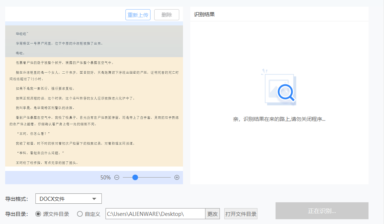Open folder with 打开文件目录 button
Image resolution: width=384 pixels, height=224 pixels.
point(241,214)
